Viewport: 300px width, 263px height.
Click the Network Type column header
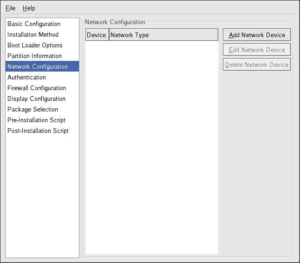(x=163, y=35)
